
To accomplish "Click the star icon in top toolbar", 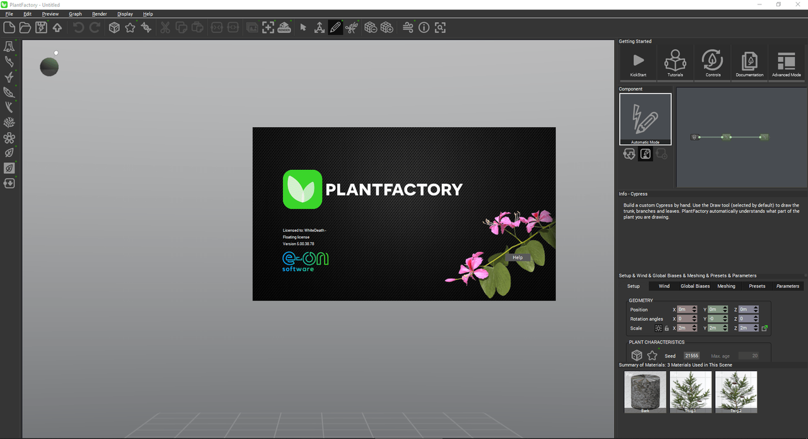I will click(130, 27).
